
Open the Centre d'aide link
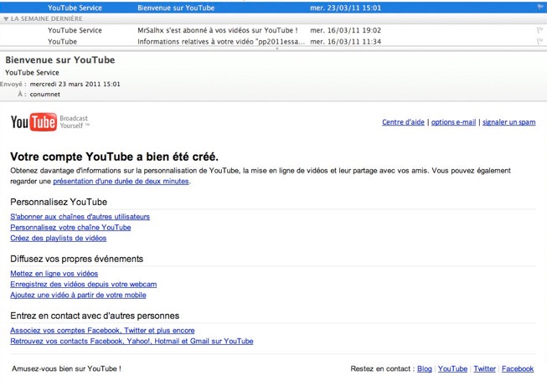pyautogui.click(x=403, y=122)
